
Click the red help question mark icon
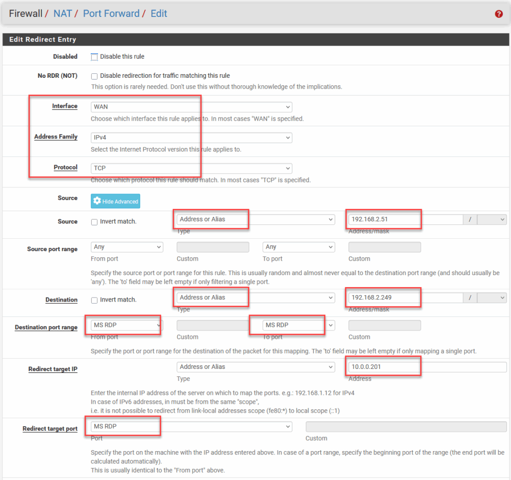click(x=499, y=14)
